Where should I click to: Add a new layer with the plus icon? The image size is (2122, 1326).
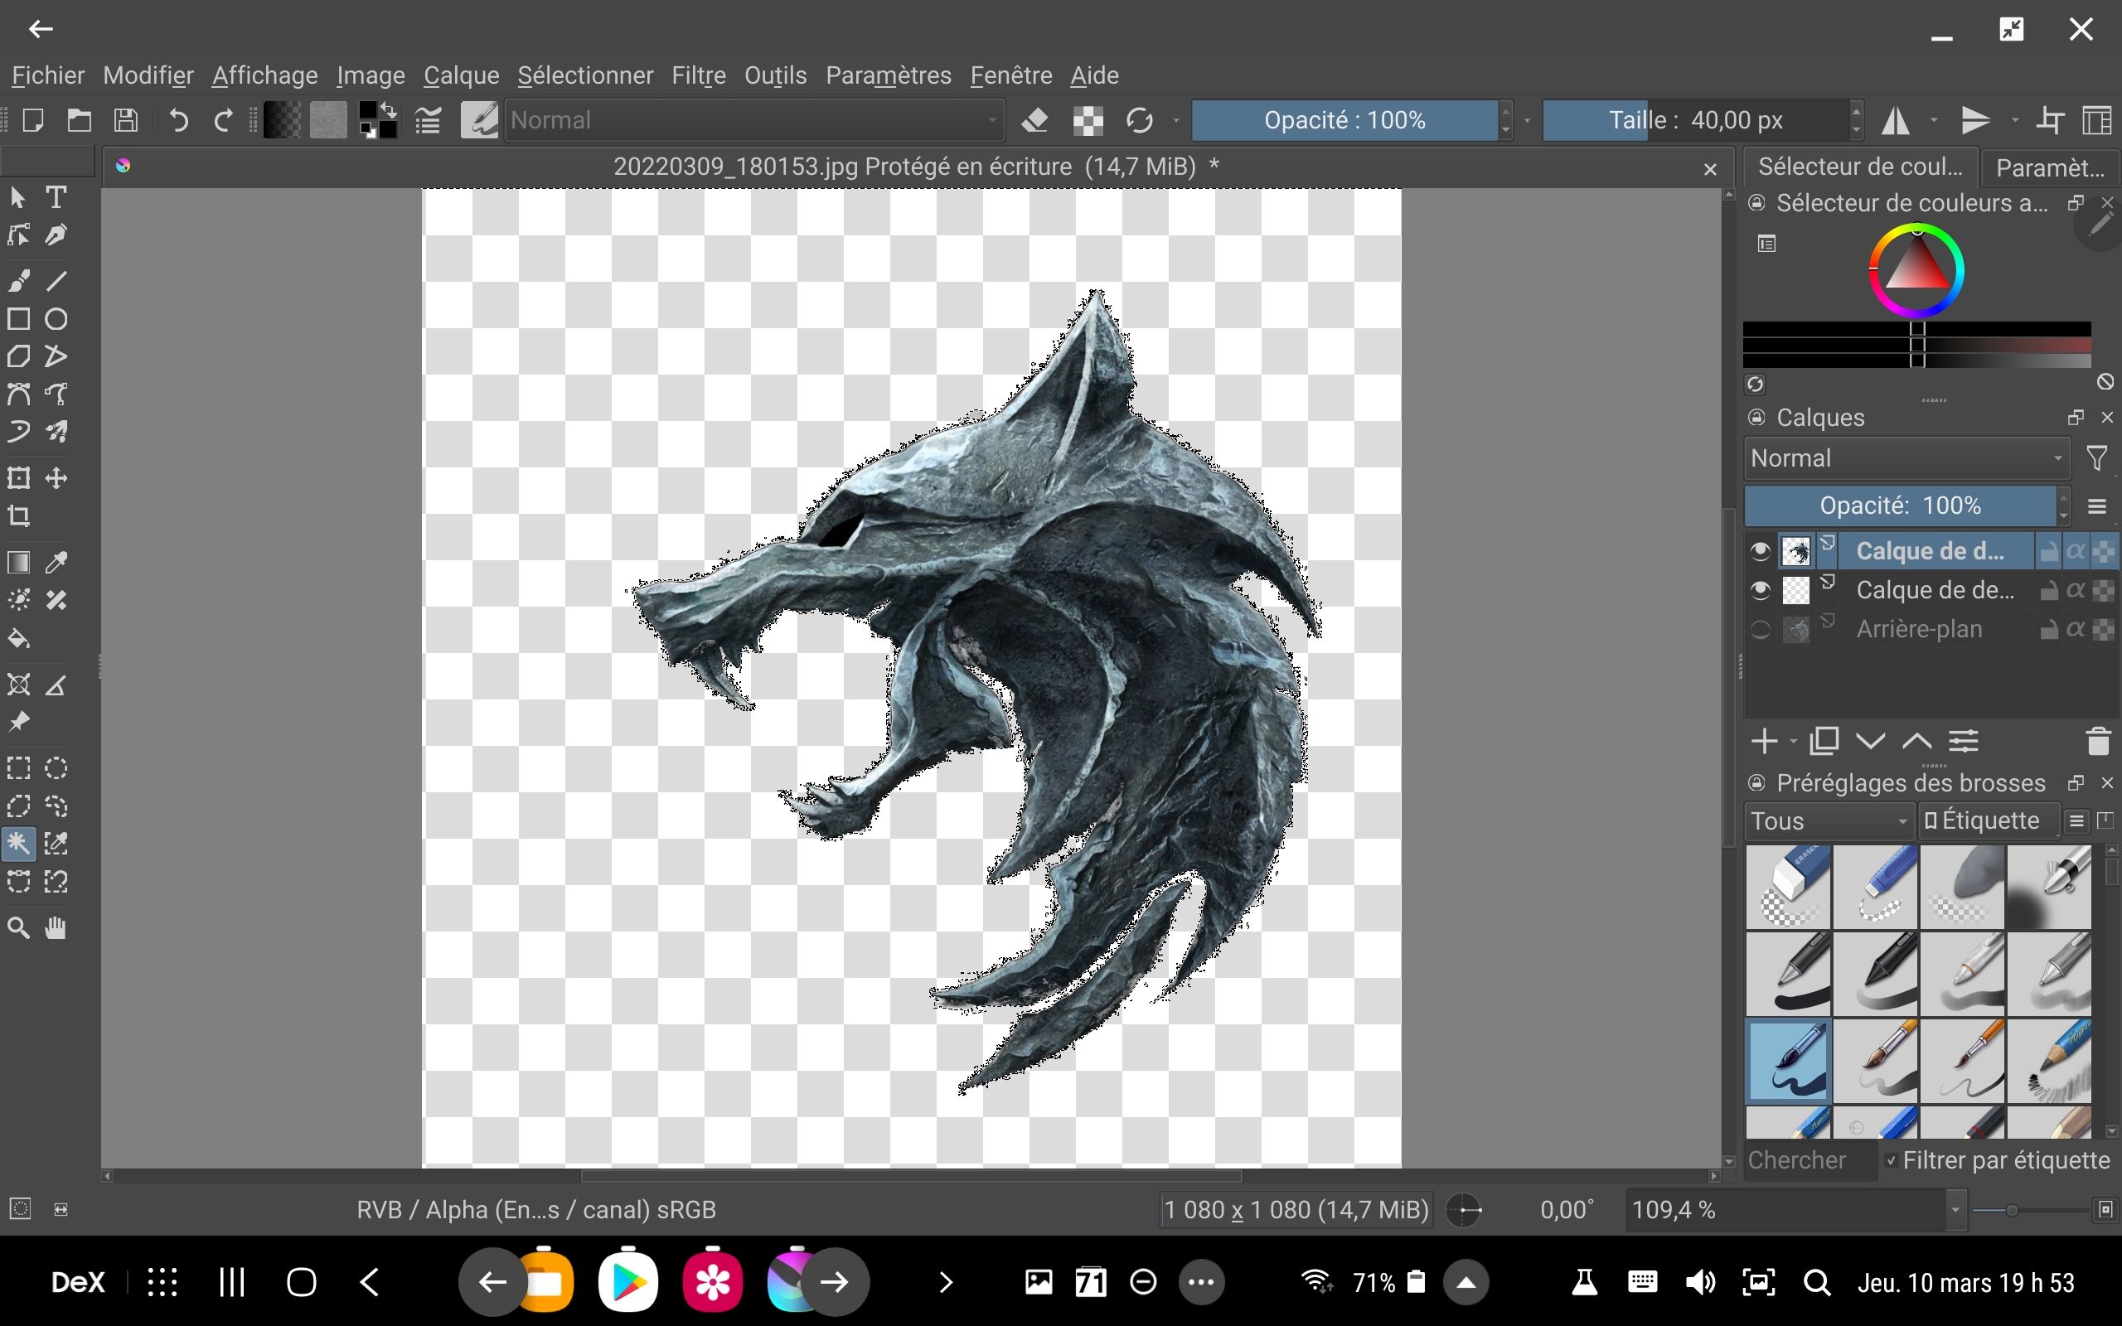point(1765,741)
